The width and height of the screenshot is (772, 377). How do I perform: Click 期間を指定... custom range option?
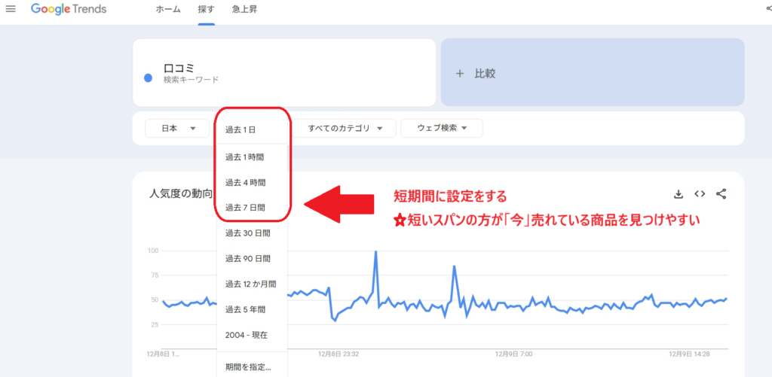click(x=247, y=368)
